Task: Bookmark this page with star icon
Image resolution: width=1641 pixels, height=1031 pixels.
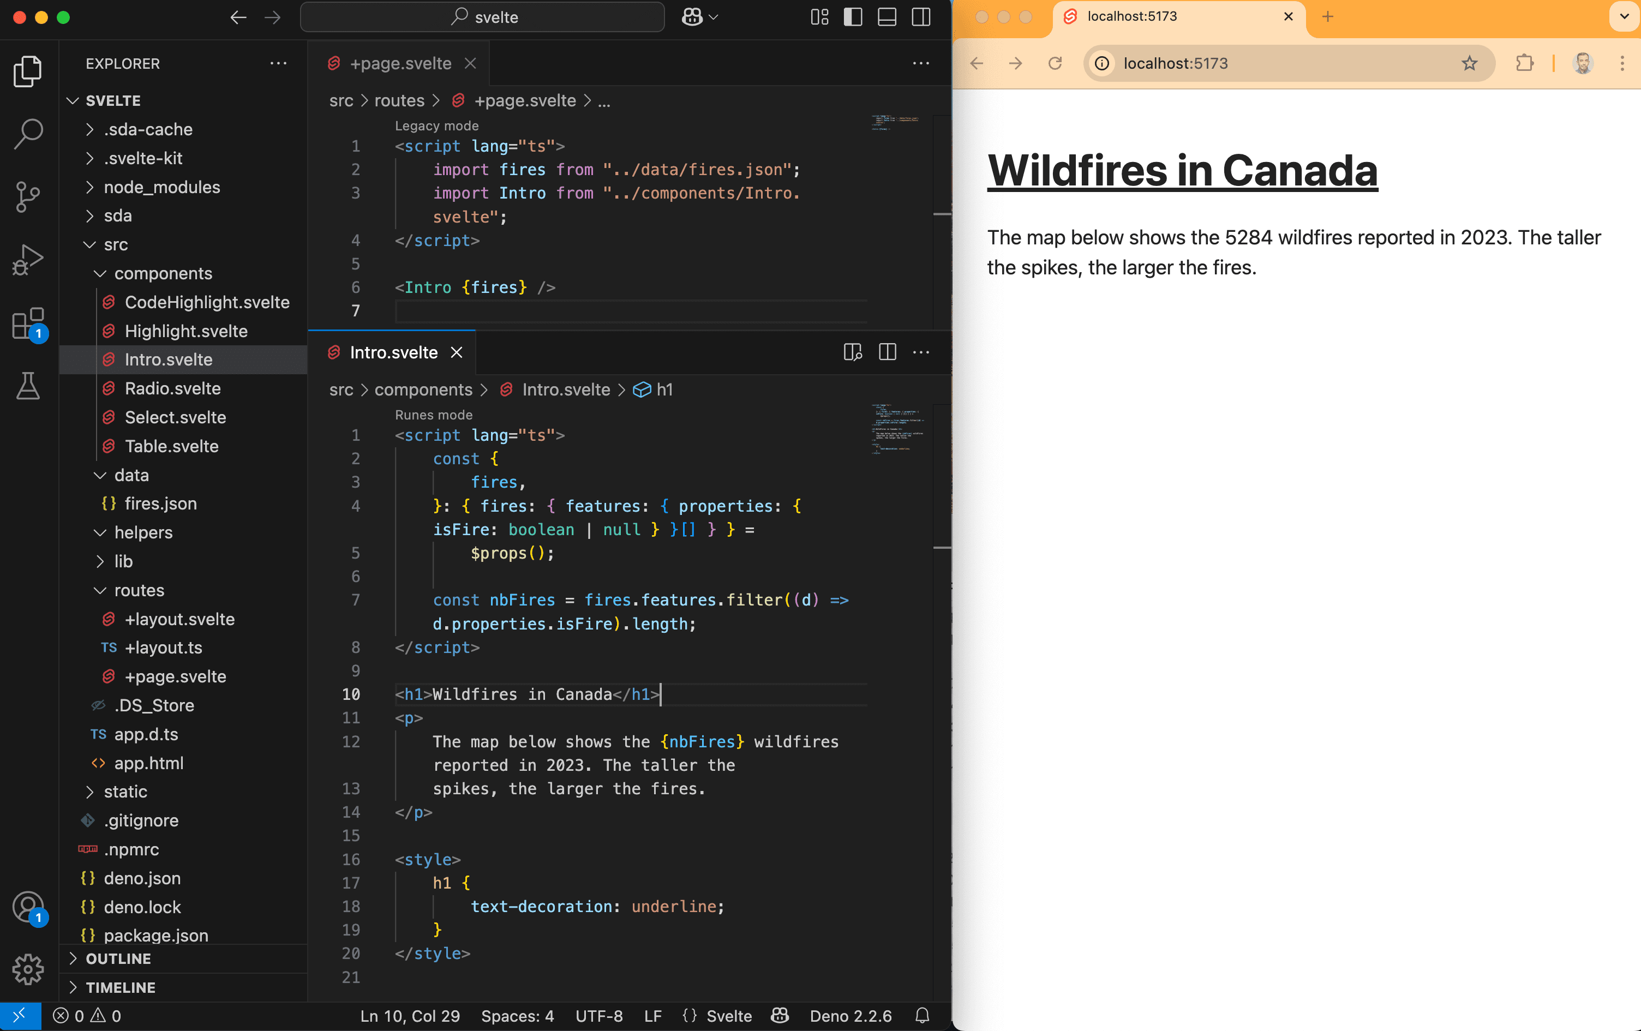Action: click(1469, 63)
